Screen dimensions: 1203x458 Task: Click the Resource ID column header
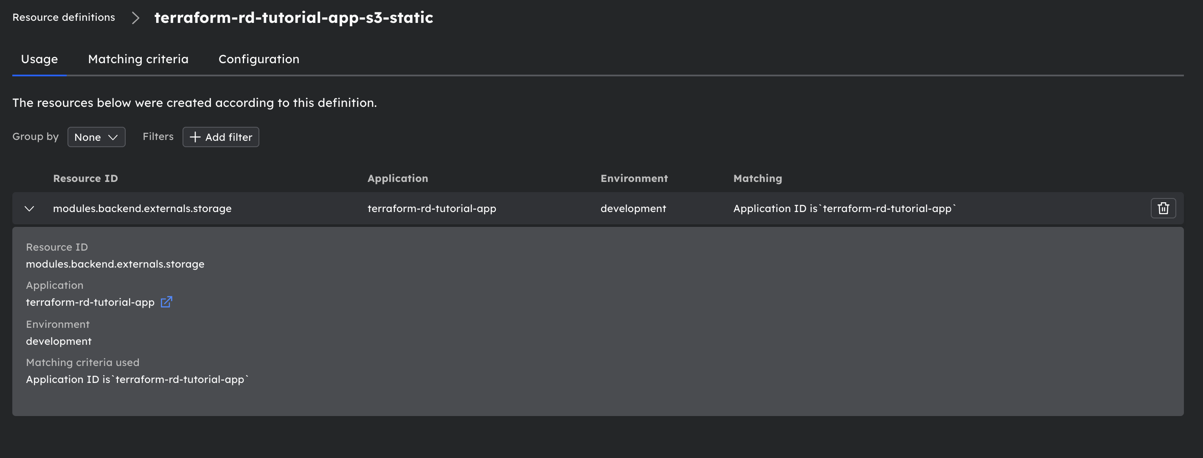point(85,178)
